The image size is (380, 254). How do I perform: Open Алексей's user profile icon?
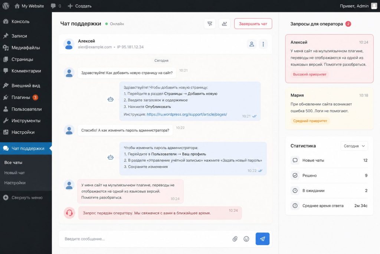(x=252, y=44)
